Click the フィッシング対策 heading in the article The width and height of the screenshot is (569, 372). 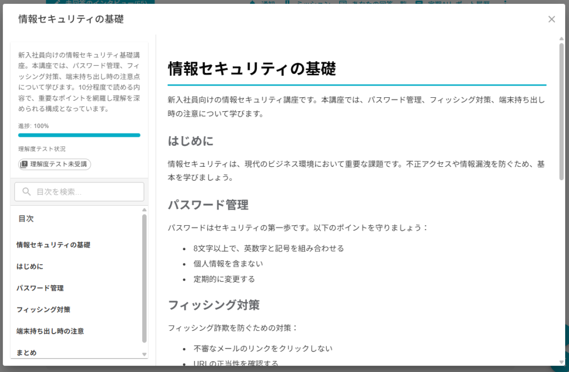(x=213, y=305)
